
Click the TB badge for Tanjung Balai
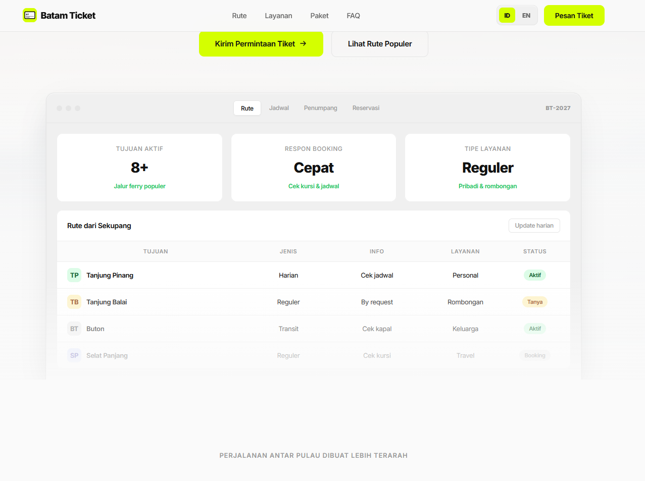(74, 302)
